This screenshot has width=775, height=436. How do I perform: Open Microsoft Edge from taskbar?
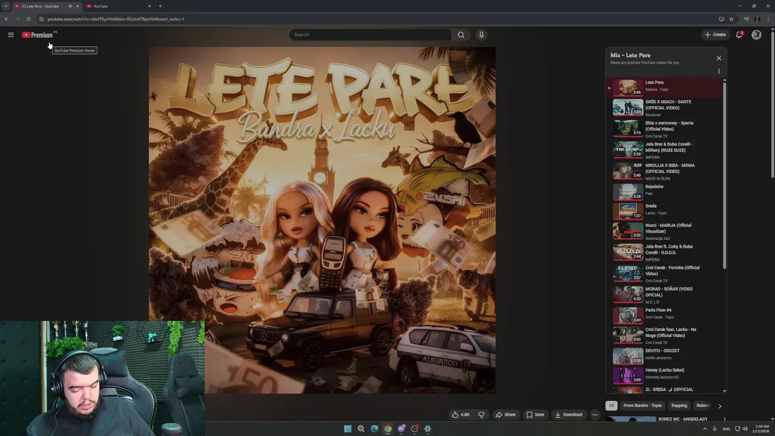click(374, 429)
